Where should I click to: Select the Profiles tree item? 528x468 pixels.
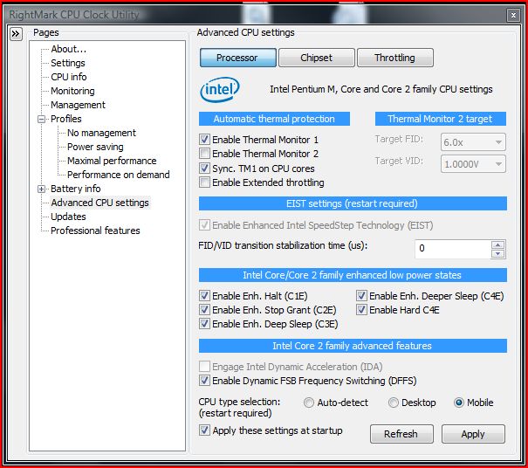tap(66, 119)
